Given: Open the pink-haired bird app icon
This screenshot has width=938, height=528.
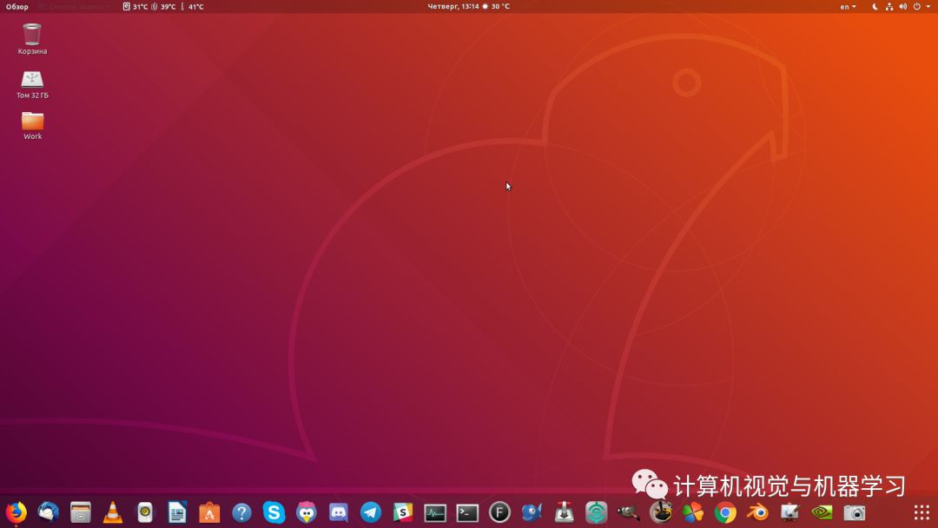Looking at the screenshot, I should 307,512.
